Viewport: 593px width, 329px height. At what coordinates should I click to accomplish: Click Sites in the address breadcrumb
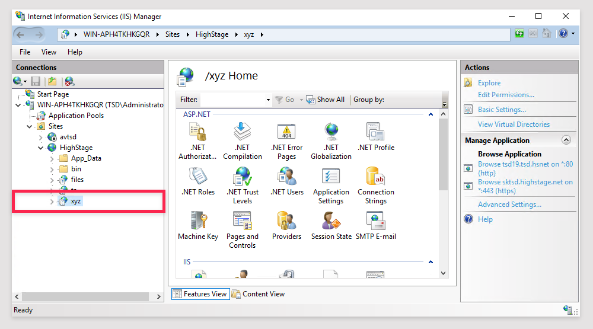(x=173, y=34)
